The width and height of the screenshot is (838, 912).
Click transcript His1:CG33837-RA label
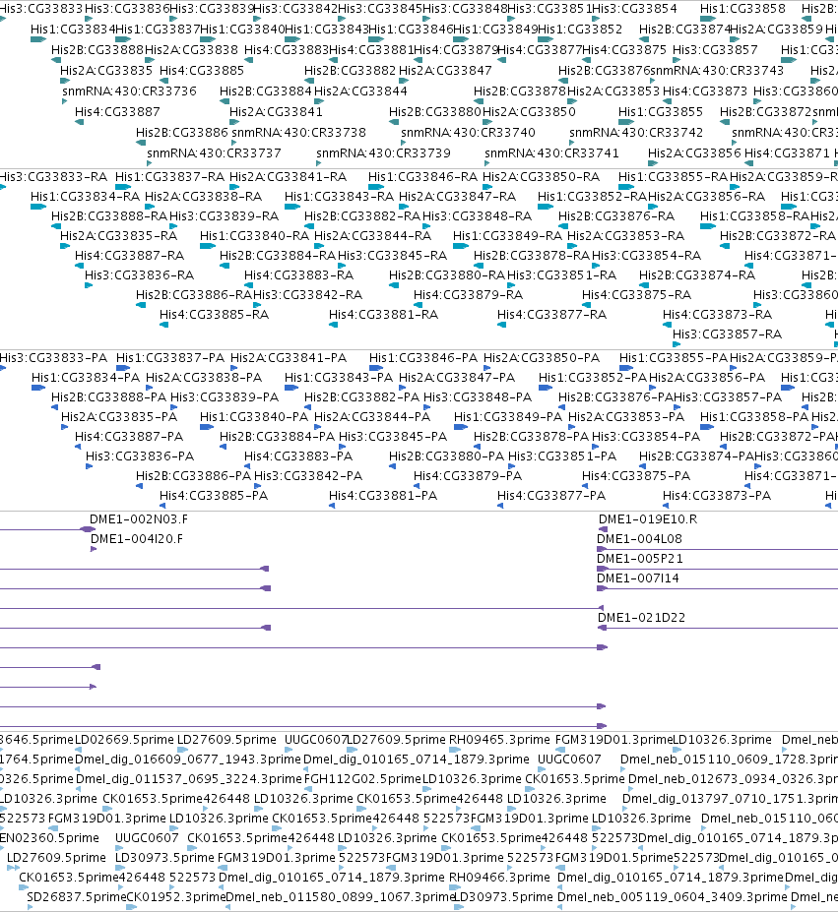169,177
